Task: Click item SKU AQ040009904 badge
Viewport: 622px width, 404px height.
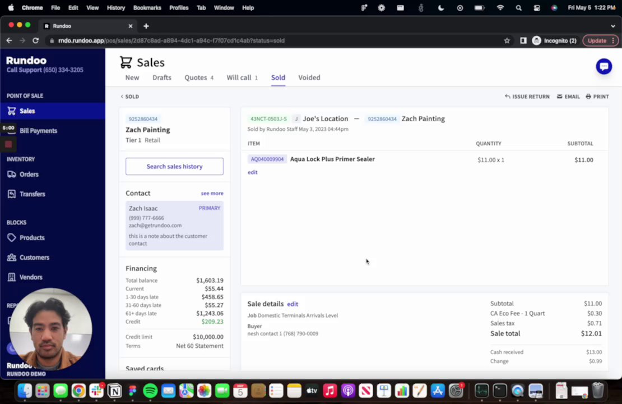Action: [267, 159]
